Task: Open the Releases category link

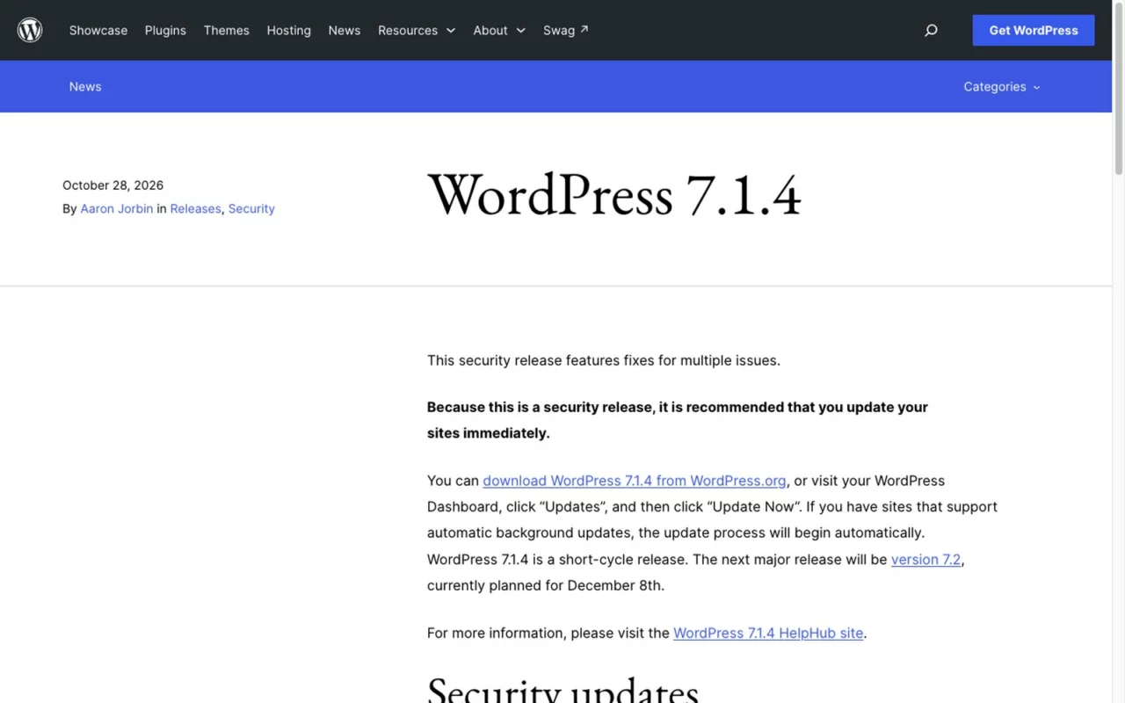Action: pos(195,208)
